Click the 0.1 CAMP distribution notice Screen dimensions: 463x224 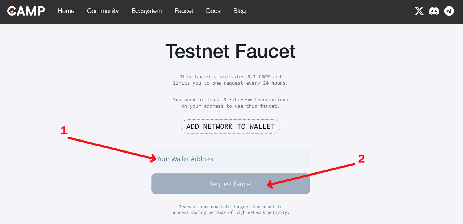[x=230, y=80]
